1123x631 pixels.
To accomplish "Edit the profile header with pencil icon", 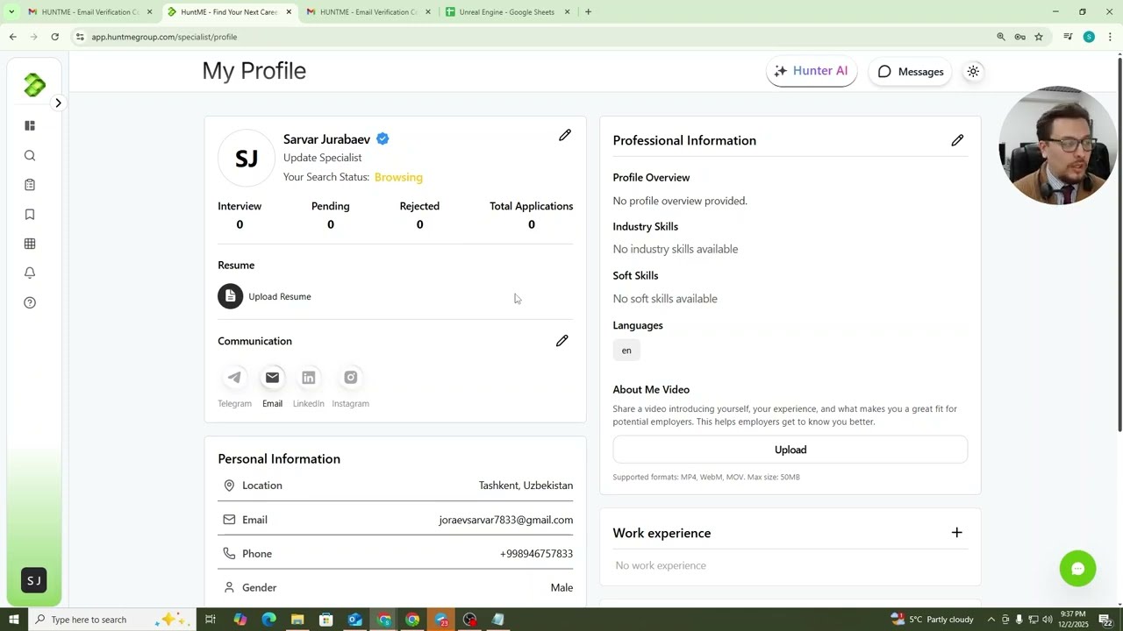I will coord(565,135).
